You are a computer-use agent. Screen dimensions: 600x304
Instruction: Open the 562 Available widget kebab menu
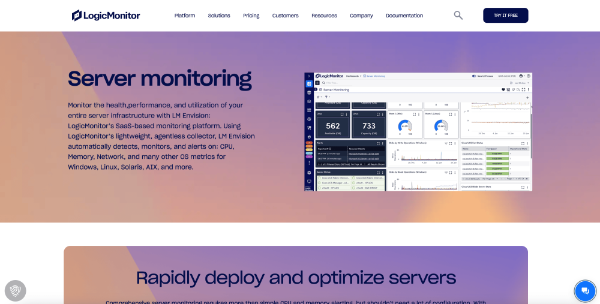tap(347, 114)
